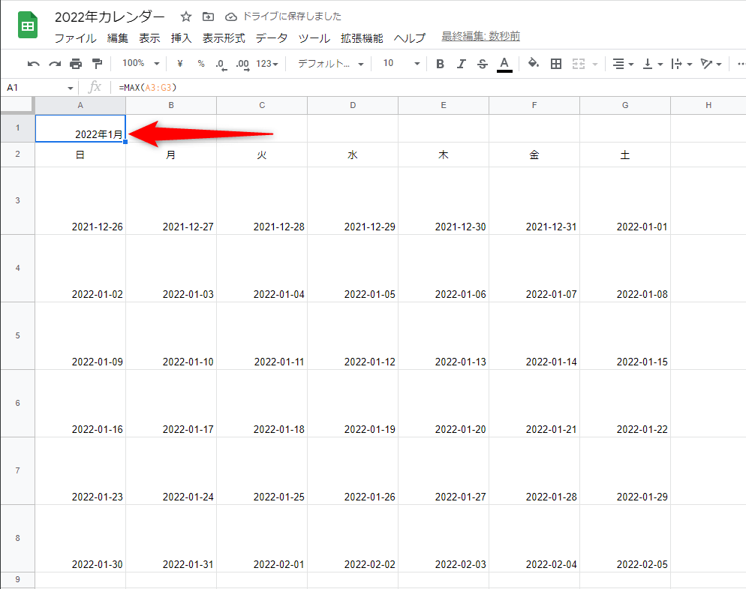Open the font family dropdown

pyautogui.click(x=330, y=64)
